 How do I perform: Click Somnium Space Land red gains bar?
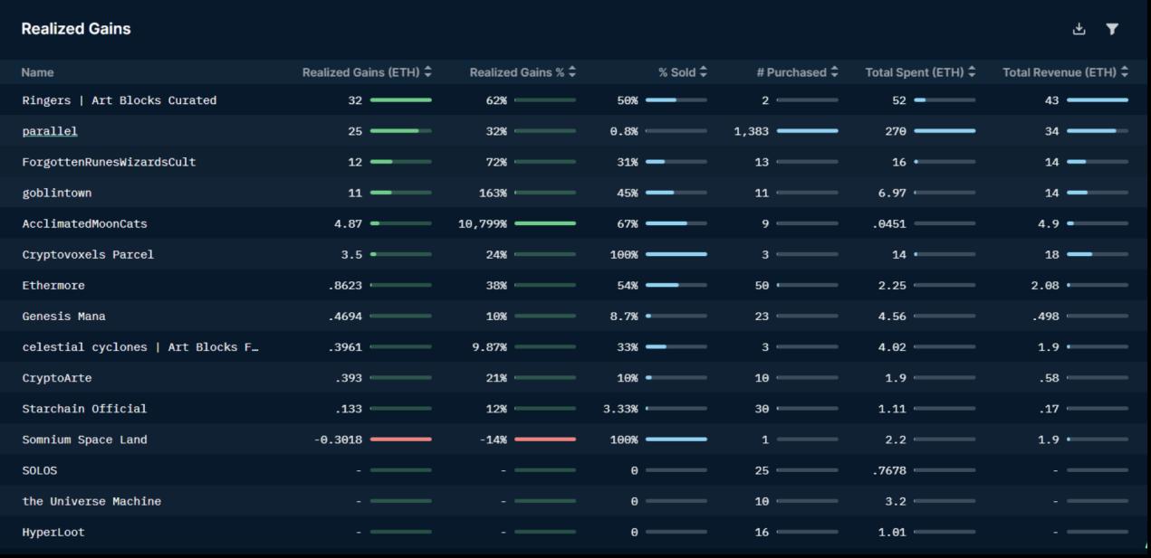click(x=400, y=440)
